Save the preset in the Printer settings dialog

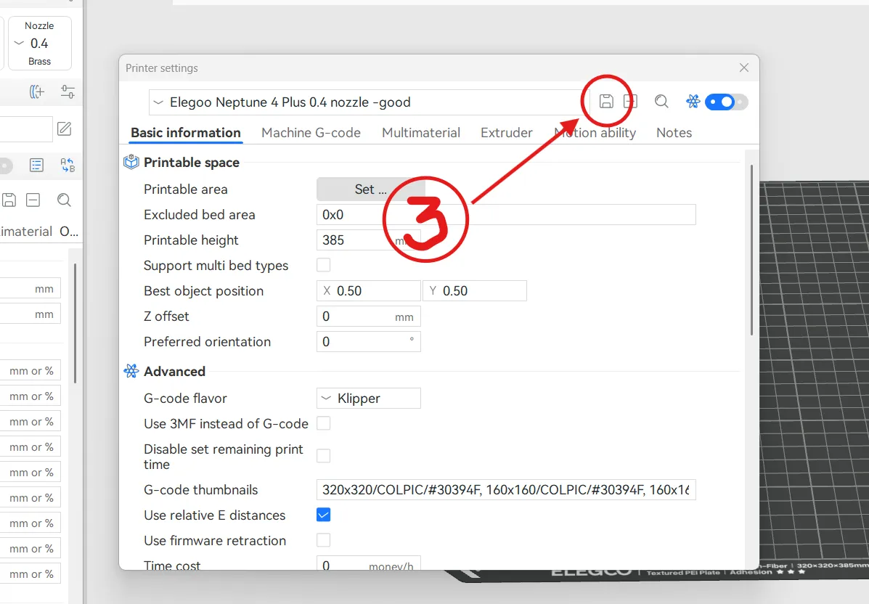pos(605,102)
